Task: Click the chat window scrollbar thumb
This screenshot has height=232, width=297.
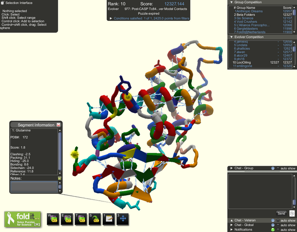Action: [294, 202]
